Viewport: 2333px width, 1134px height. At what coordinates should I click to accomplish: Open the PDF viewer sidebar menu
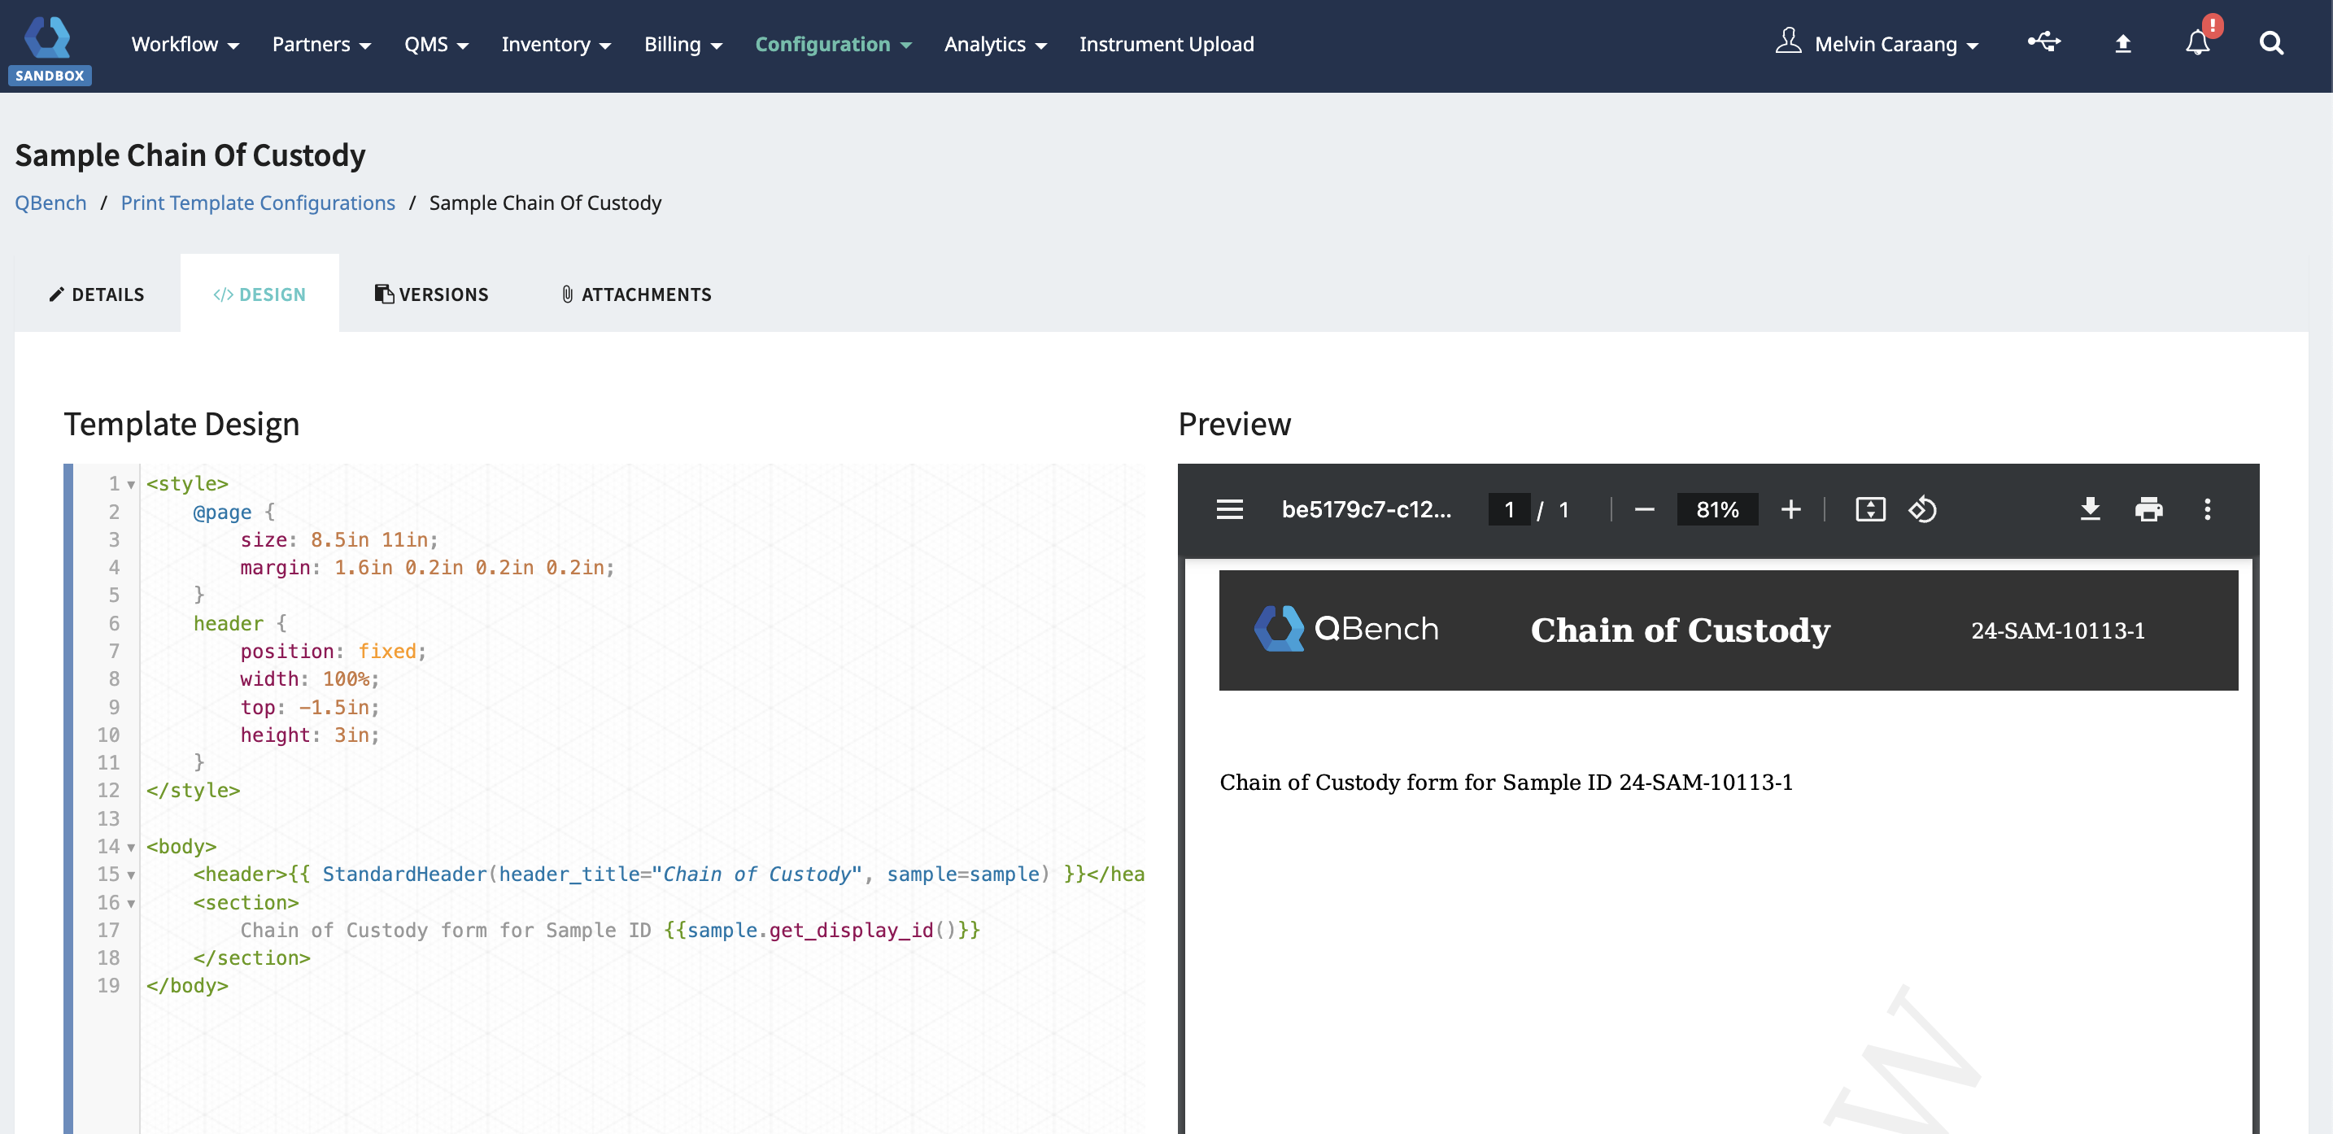pyautogui.click(x=1229, y=509)
